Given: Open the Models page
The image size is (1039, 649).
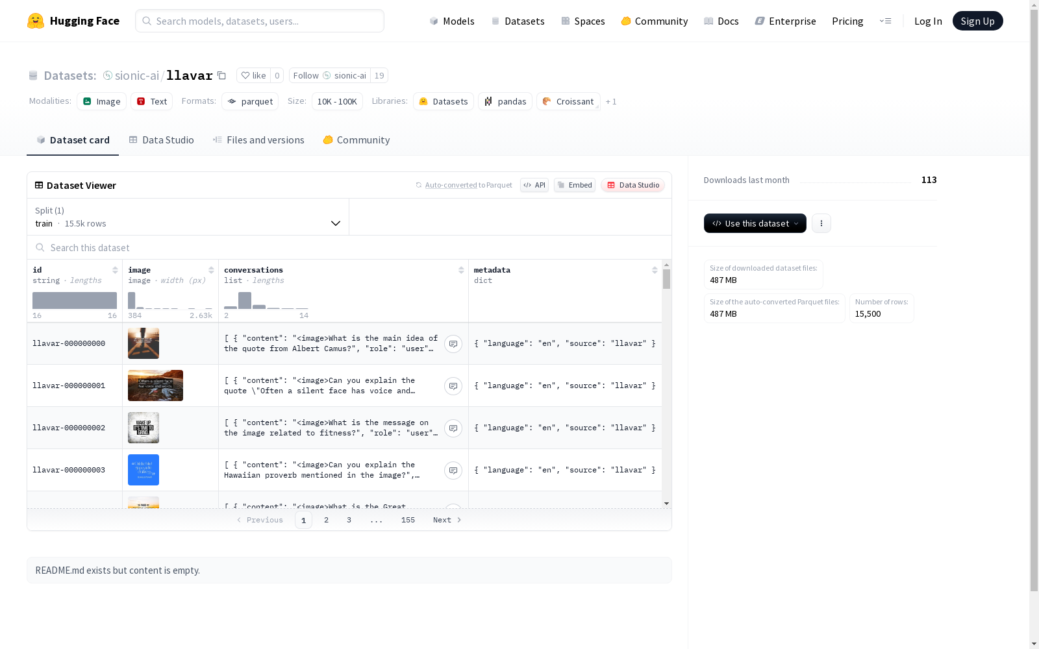Looking at the screenshot, I should click(452, 21).
